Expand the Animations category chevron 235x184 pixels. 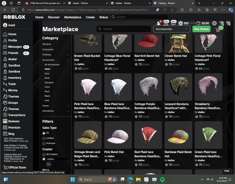pos(68,111)
